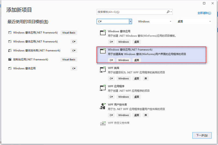This screenshot has height=145, width=218.
Task: Select the WPF 应用程序 template icon
Action: [103, 88]
